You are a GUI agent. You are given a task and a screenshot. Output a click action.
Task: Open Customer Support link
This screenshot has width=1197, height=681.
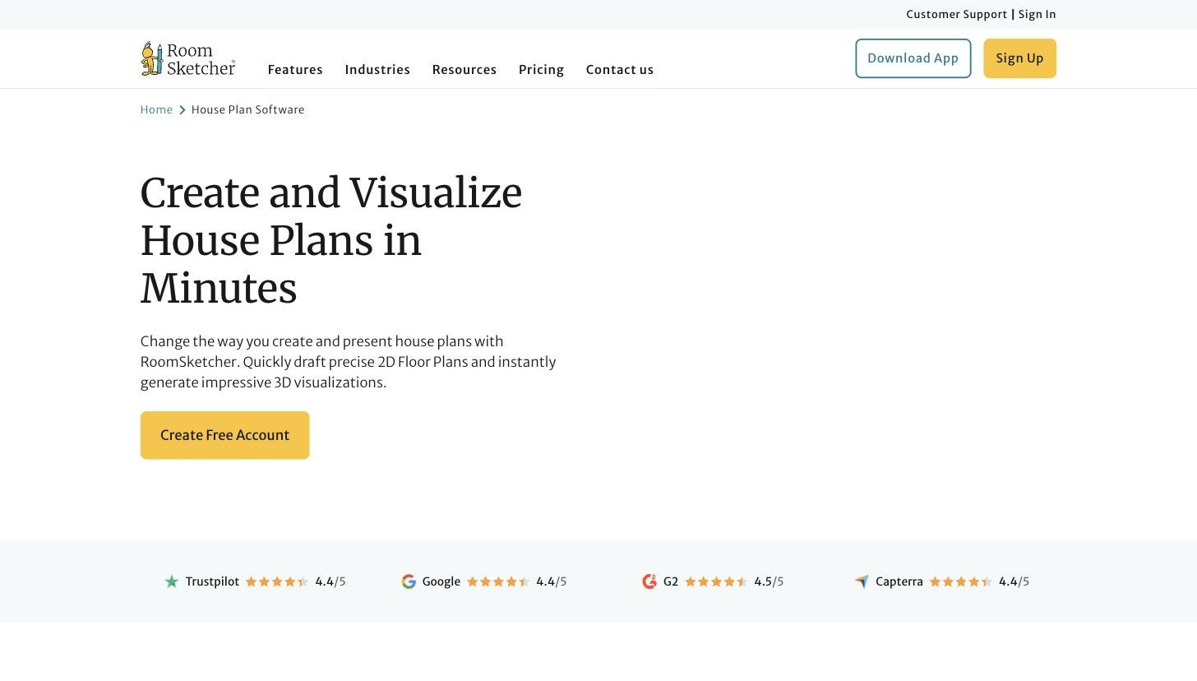956,14
